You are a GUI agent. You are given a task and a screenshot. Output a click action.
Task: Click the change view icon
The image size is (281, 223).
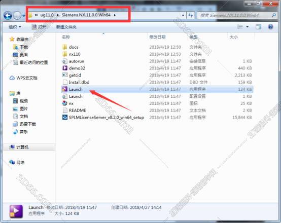pos(240,27)
